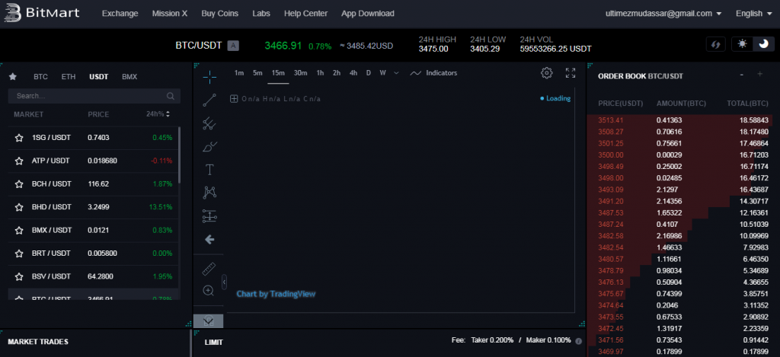Viewport: 780px width, 357px height.
Task: Click the market search input field
Action: (x=94, y=96)
